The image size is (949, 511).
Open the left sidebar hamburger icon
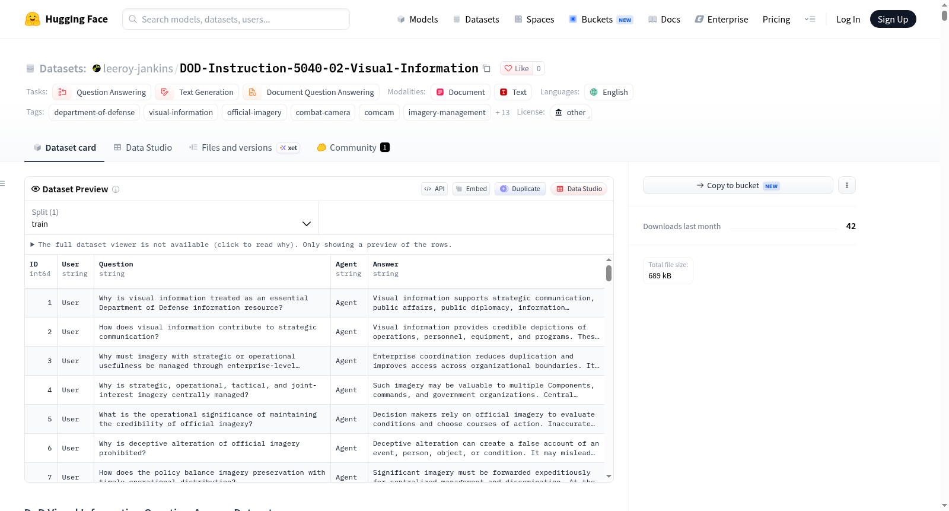[x=2, y=183]
